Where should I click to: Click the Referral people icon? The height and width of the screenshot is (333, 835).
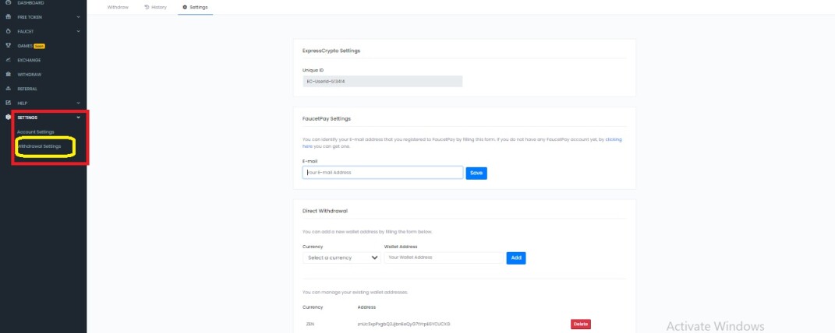[x=8, y=89]
